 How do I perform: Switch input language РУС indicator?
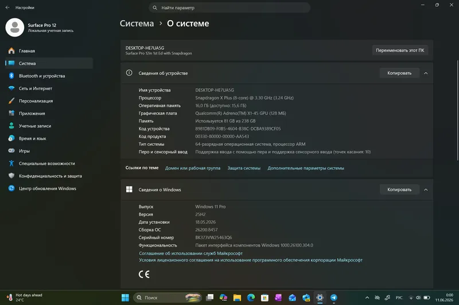click(399, 298)
